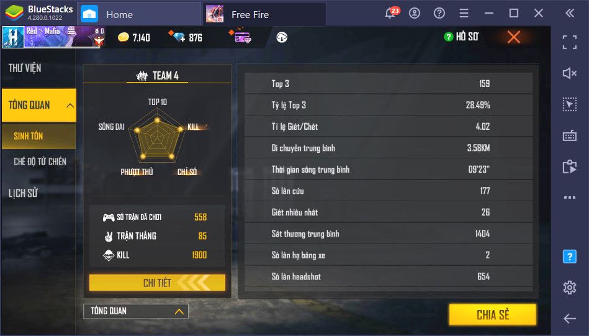Open BlueStacks settings gear
This screenshot has height=336, width=589.
[570, 288]
